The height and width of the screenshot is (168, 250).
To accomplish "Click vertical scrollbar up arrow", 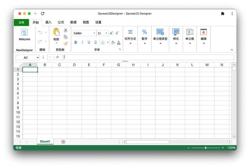I will coord(234,64).
